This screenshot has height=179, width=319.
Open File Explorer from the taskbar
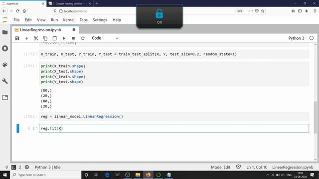[138, 175]
